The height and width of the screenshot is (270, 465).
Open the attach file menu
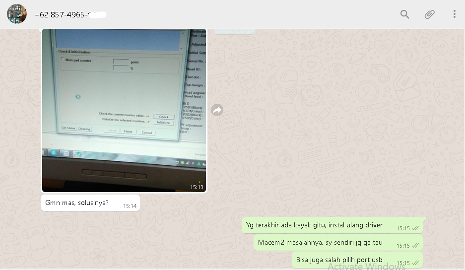(x=429, y=14)
